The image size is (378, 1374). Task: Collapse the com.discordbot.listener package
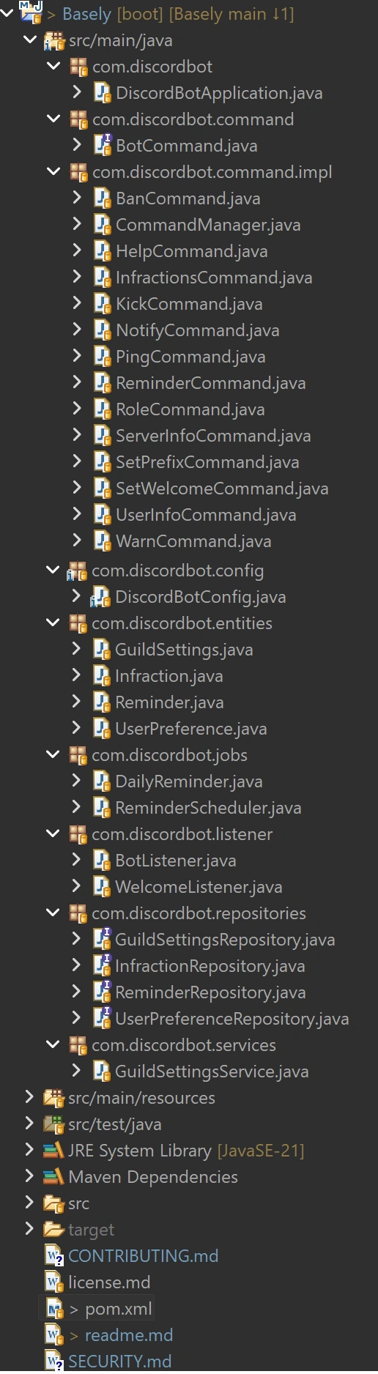(53, 833)
